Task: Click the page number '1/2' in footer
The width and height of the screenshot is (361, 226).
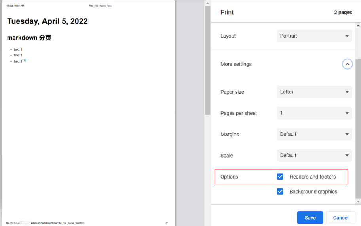Action: coord(166,223)
